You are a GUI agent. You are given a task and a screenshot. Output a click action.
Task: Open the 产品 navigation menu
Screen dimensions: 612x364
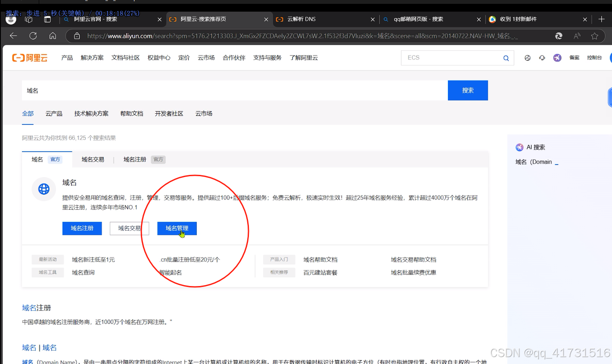[67, 58]
